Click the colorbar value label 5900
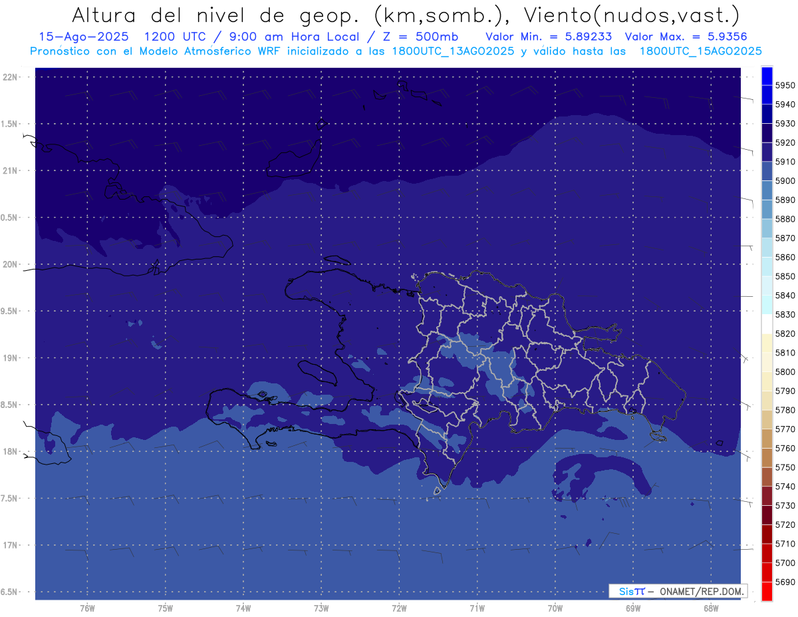The height and width of the screenshot is (617, 798). pos(785,180)
